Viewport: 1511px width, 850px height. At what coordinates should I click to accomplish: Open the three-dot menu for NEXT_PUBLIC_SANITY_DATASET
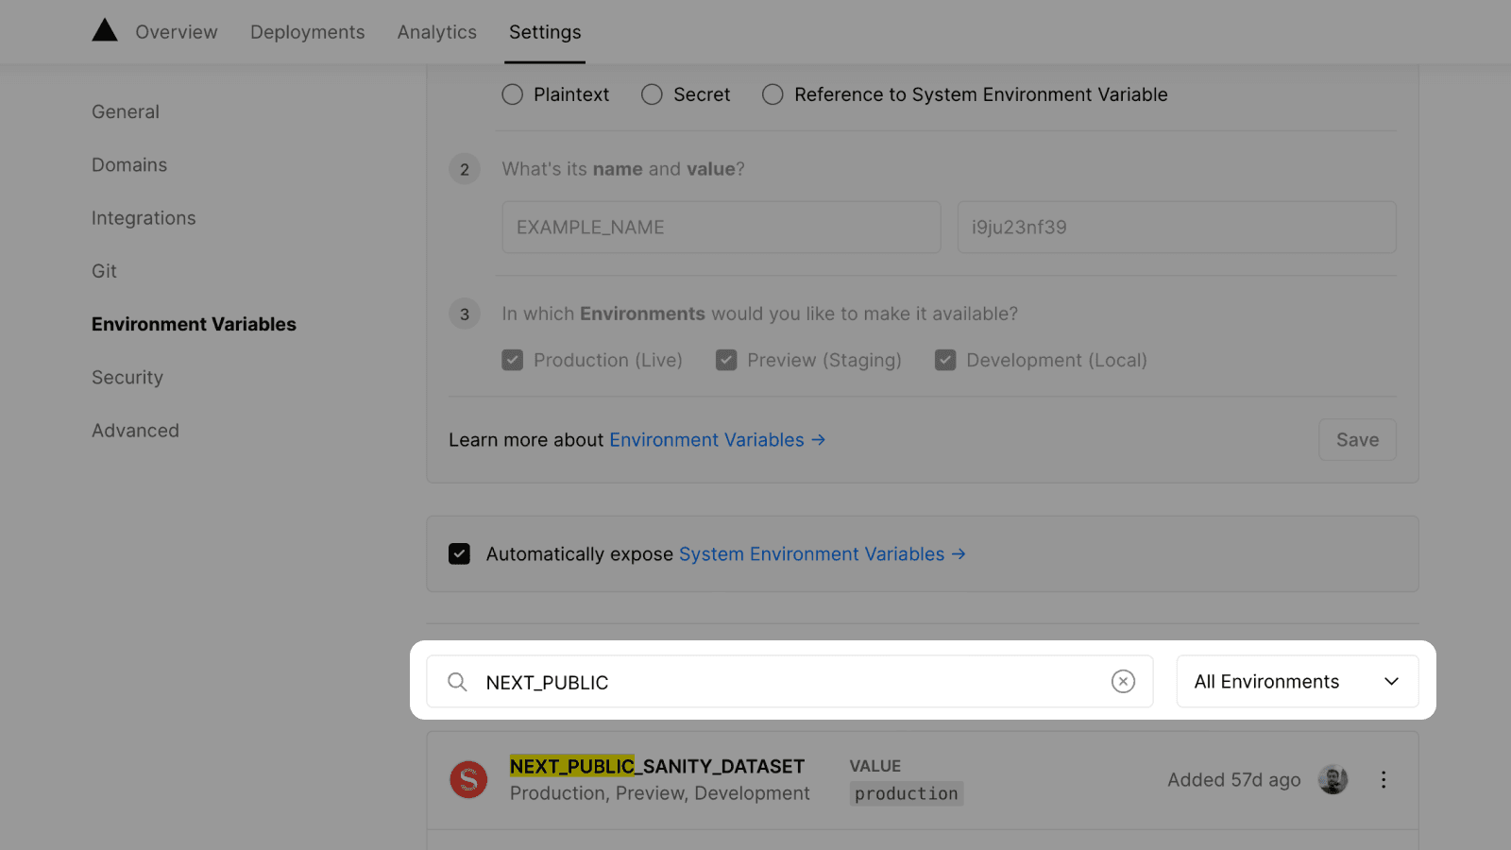pos(1384,780)
